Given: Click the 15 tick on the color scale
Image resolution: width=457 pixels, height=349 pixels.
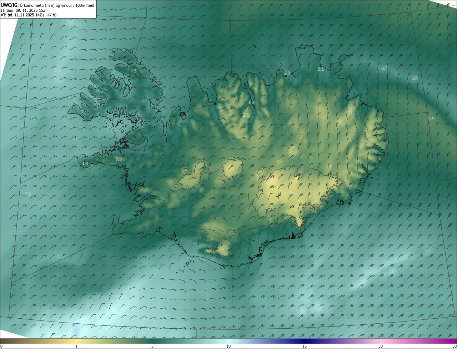Looking at the screenshot, I should (305, 346).
